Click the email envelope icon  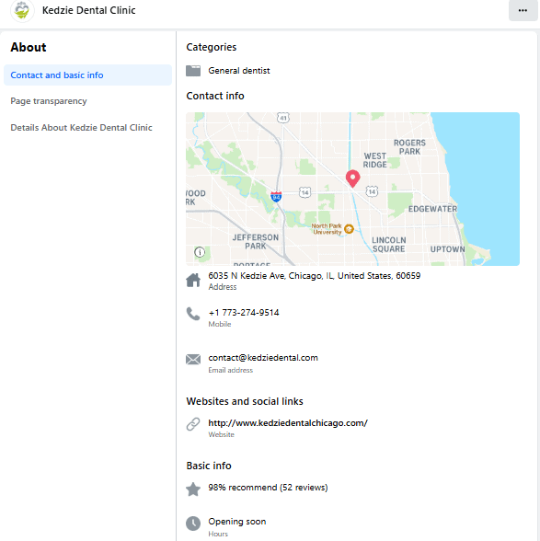(193, 360)
